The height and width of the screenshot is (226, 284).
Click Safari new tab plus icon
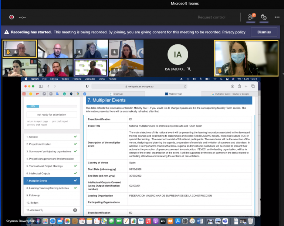click(x=246, y=86)
